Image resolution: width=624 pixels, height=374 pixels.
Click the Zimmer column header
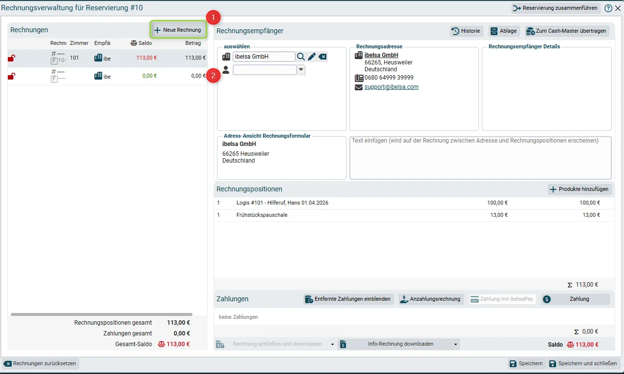[x=79, y=43]
